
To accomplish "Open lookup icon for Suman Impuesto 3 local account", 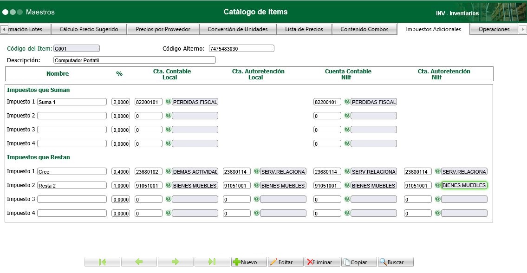I will click(169, 129).
